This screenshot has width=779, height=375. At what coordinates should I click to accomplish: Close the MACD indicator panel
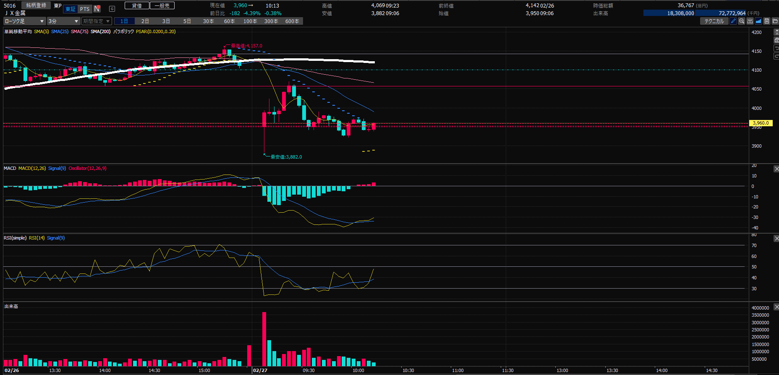click(776, 169)
